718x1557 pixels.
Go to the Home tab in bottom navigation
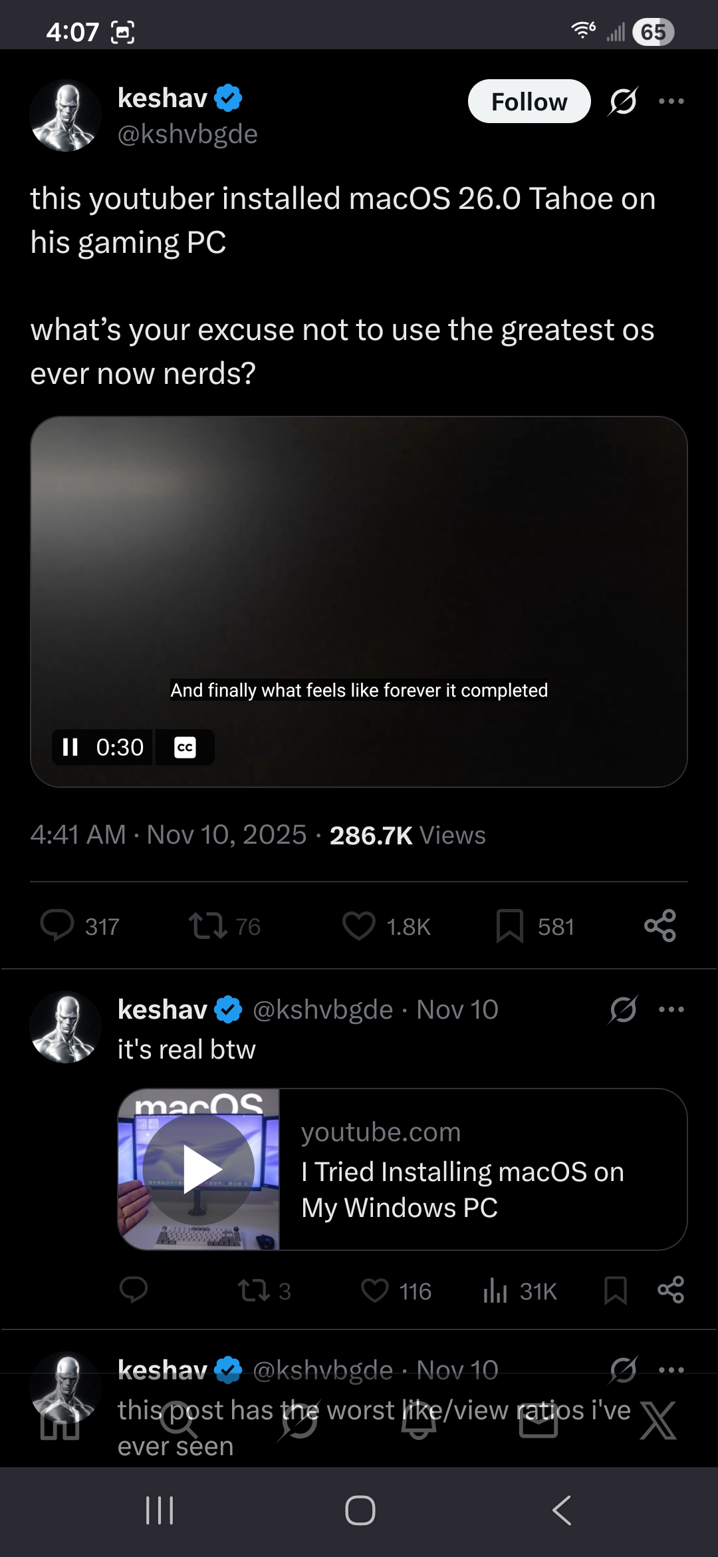[60, 1424]
